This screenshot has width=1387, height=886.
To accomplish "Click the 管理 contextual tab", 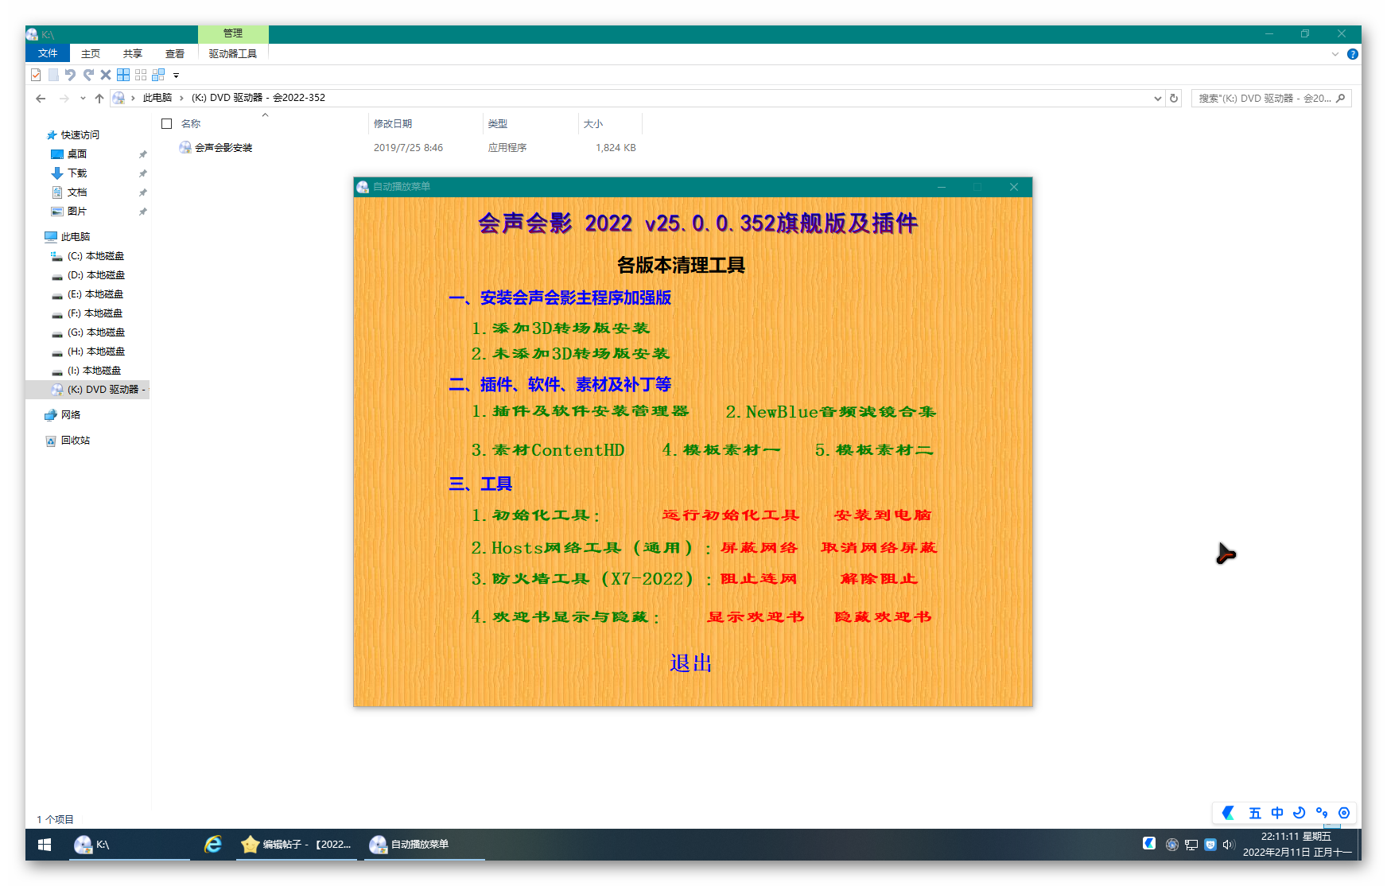I will pos(233,33).
